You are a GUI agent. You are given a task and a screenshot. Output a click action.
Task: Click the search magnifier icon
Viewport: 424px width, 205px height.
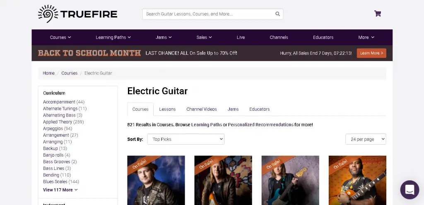point(277,14)
